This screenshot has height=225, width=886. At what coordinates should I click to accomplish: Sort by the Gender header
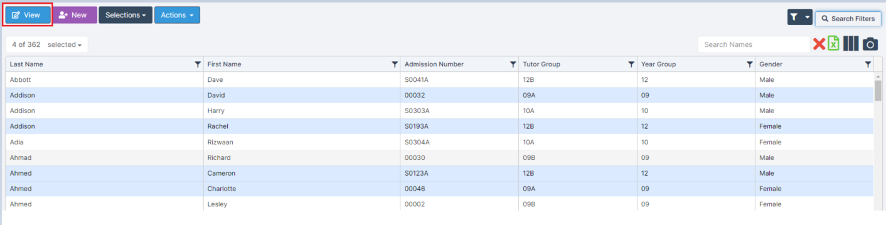[771, 64]
